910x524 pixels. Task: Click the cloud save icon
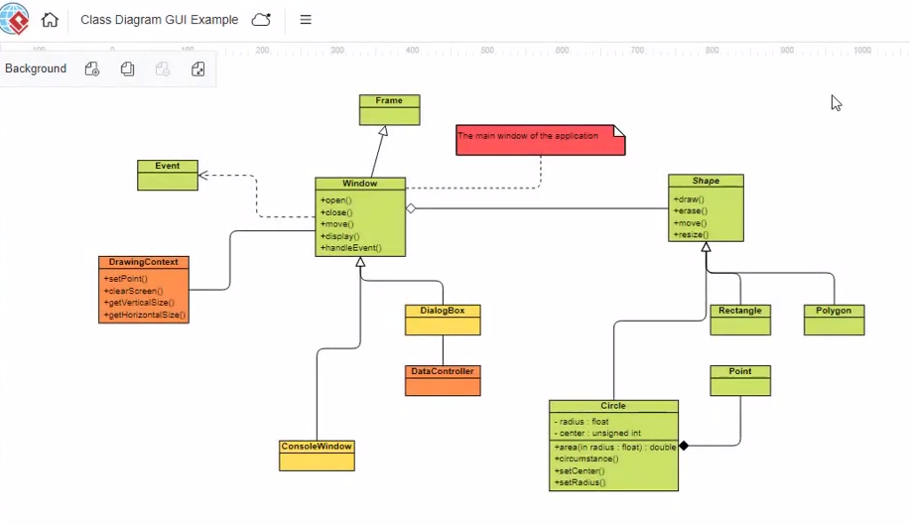261,20
